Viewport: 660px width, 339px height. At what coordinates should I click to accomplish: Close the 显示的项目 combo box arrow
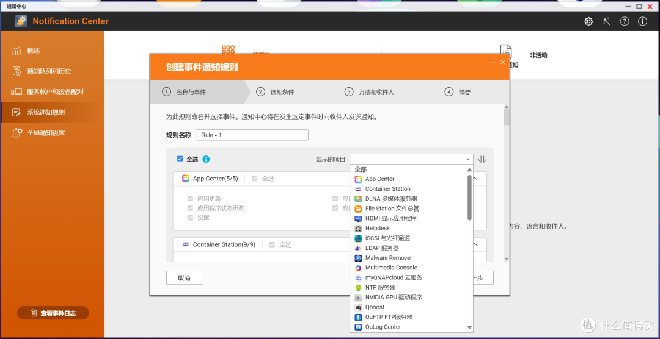pos(468,159)
